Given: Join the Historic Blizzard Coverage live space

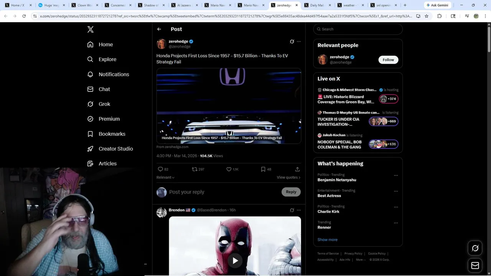Looking at the screenshot, I should point(346,100).
